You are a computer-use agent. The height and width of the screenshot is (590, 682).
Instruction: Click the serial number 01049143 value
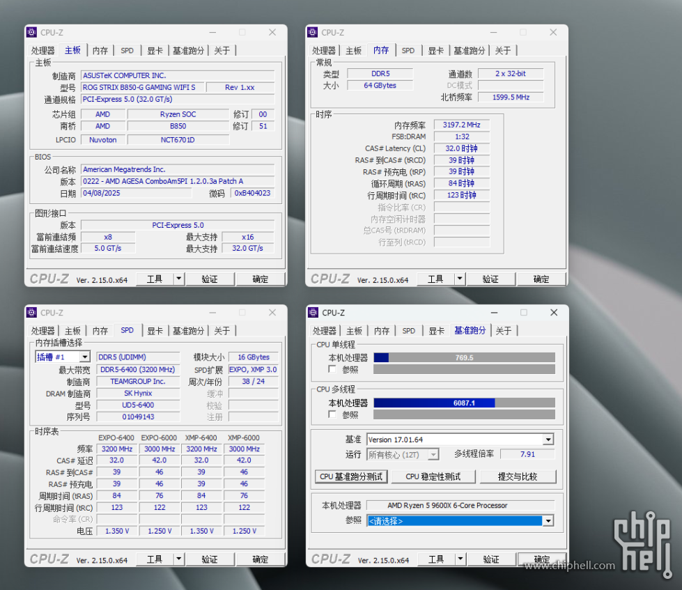click(x=138, y=417)
